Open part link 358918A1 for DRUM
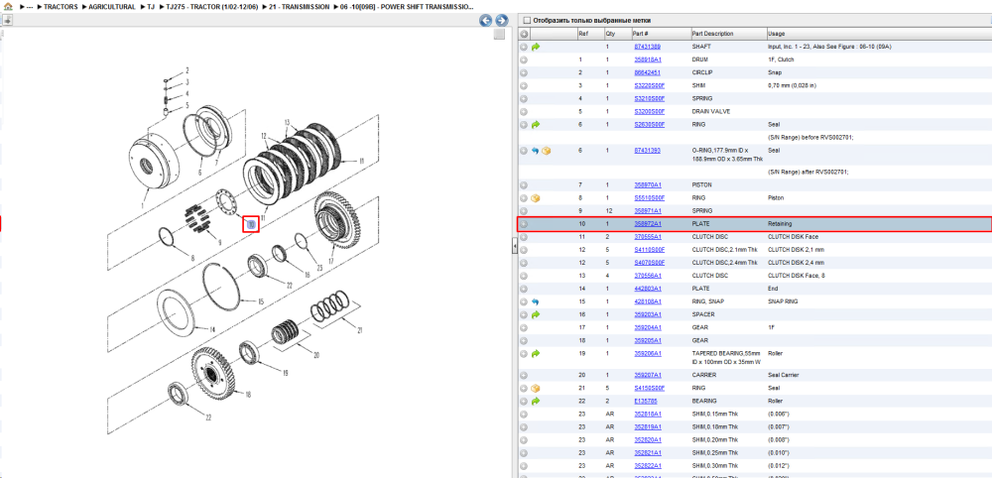Image resolution: width=992 pixels, height=478 pixels. (647, 60)
